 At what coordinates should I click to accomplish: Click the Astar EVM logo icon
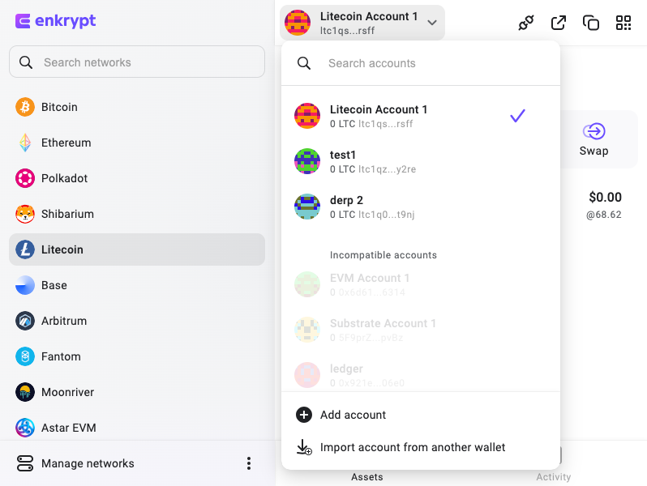click(25, 428)
